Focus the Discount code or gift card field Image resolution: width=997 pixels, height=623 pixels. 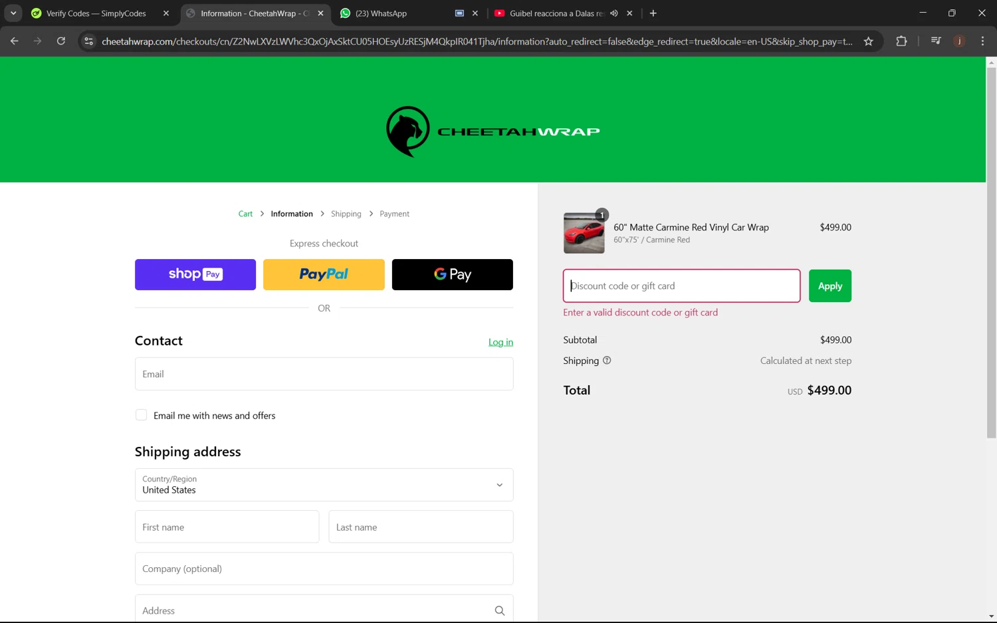tap(681, 286)
